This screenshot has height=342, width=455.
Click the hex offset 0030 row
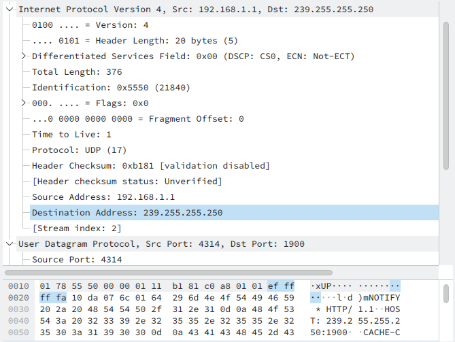pyautogui.click(x=18, y=310)
